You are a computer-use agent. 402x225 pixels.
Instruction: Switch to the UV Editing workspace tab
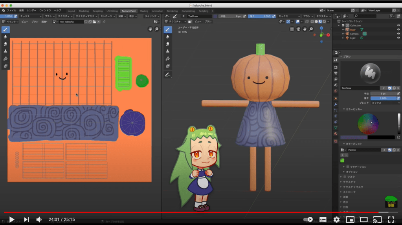112,11
